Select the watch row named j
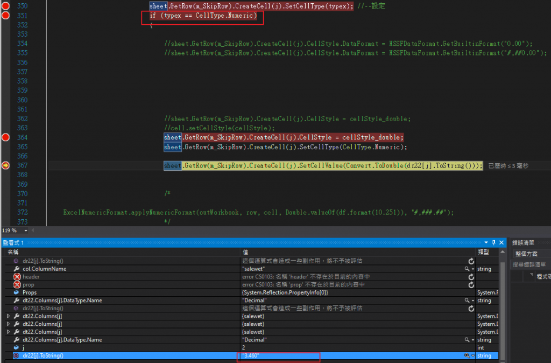The width and height of the screenshot is (551, 363). click(250, 347)
